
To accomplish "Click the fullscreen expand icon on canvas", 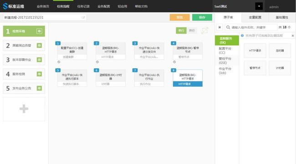I will [x=205, y=30].
